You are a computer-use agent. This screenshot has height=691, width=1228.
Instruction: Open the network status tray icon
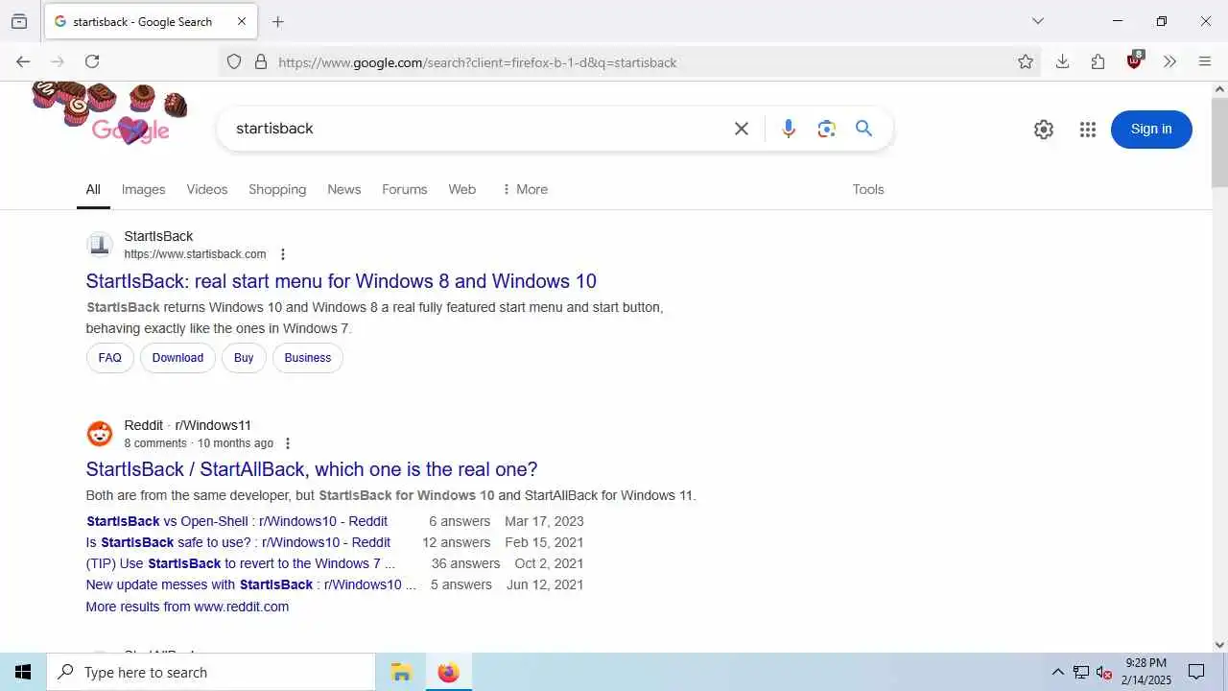click(x=1081, y=672)
